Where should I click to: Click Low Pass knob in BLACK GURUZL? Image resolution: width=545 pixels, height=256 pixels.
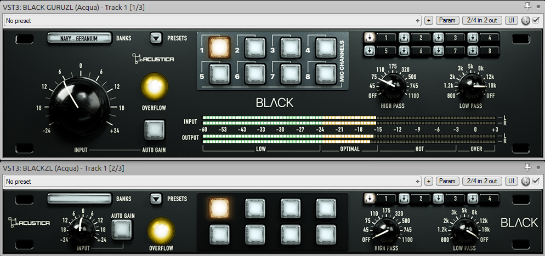point(473,85)
